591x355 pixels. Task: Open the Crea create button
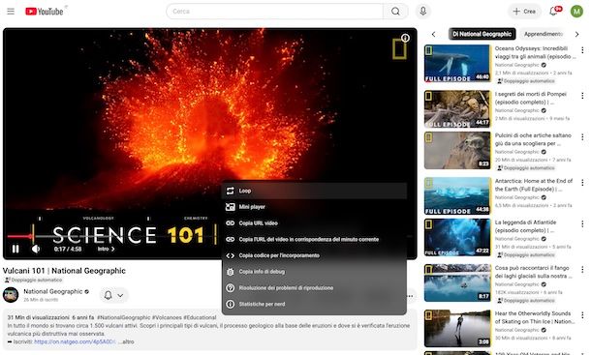pos(524,12)
